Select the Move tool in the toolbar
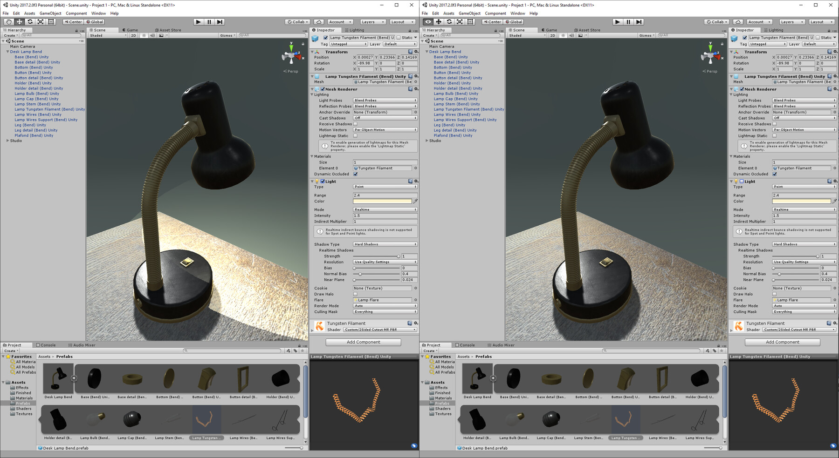This screenshot has height=458, width=839. (19, 22)
